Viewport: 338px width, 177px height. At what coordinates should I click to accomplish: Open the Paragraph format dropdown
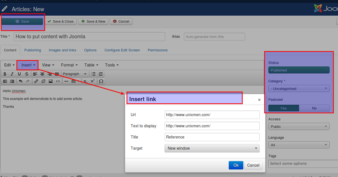pyautogui.click(x=75, y=74)
